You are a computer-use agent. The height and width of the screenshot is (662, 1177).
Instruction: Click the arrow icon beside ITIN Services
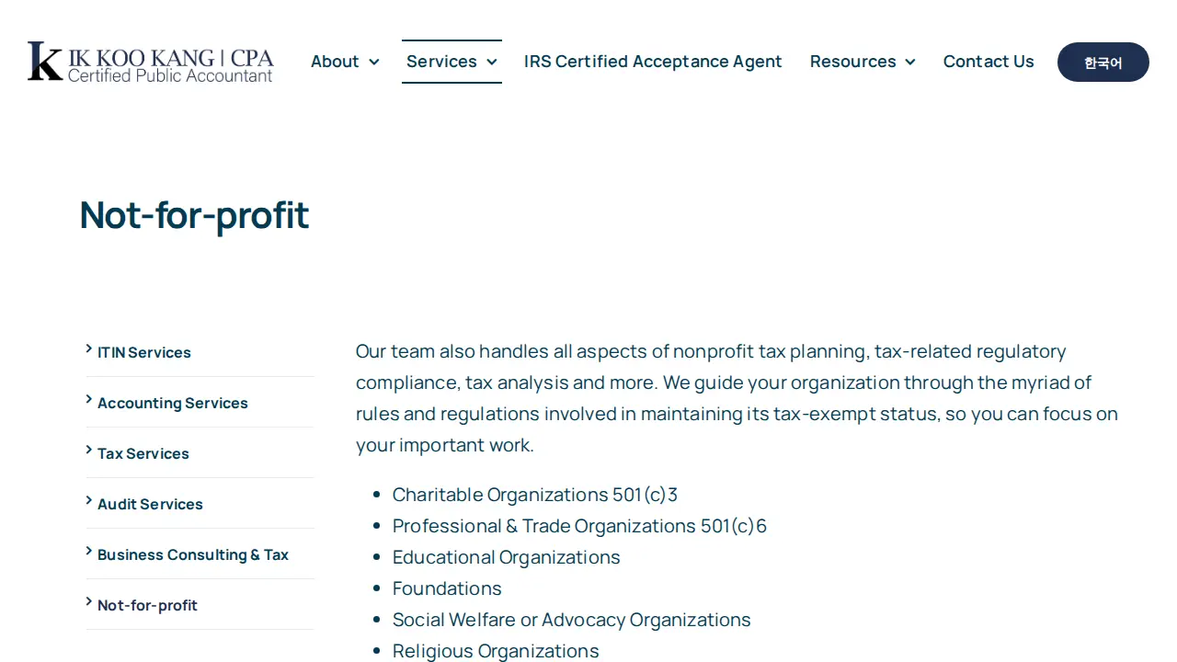coord(89,348)
